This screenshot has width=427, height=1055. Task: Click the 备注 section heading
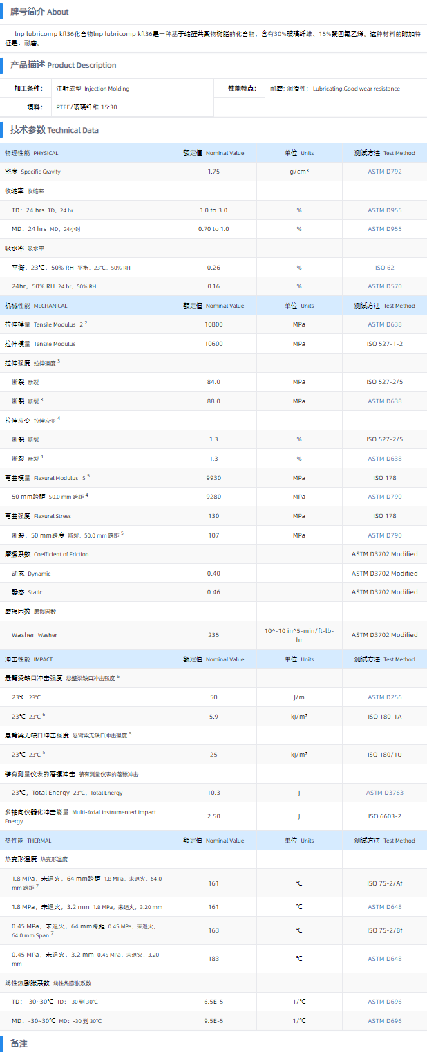[19, 1043]
